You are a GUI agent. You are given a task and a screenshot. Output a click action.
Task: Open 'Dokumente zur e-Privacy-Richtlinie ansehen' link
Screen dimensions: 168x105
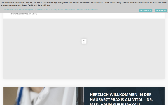pyautogui.click(x=55, y=10)
